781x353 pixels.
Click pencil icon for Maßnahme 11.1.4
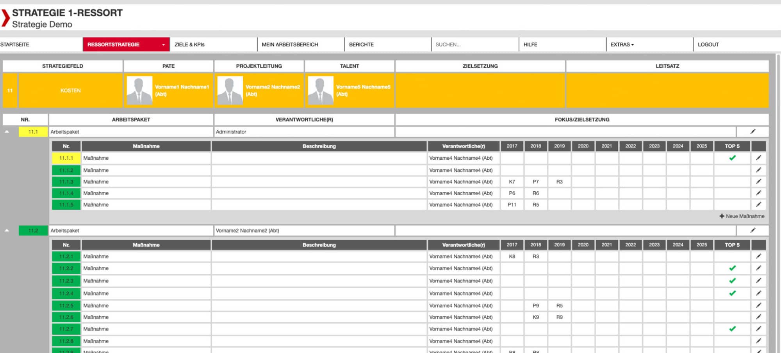pos(758,193)
